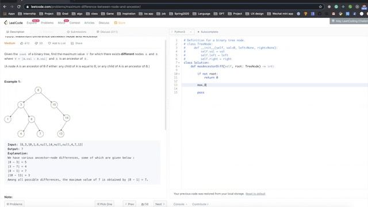Go to next problem with Next

[160, 204]
